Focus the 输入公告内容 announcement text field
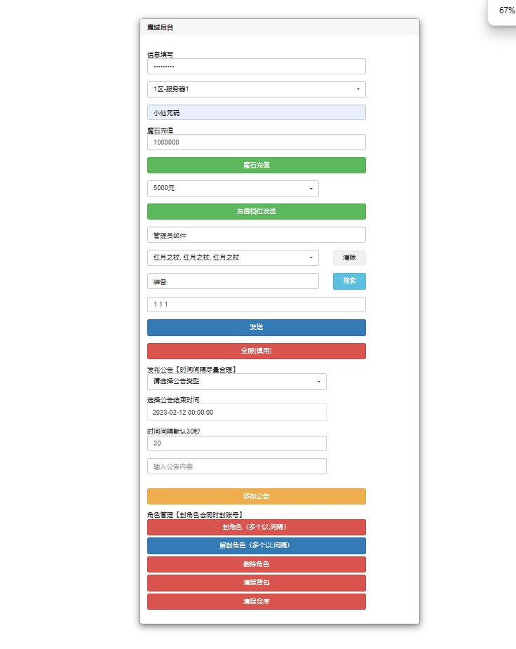 pyautogui.click(x=236, y=467)
